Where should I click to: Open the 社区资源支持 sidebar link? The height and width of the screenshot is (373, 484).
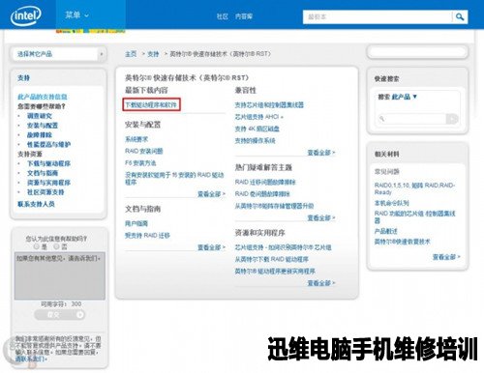tap(45, 192)
